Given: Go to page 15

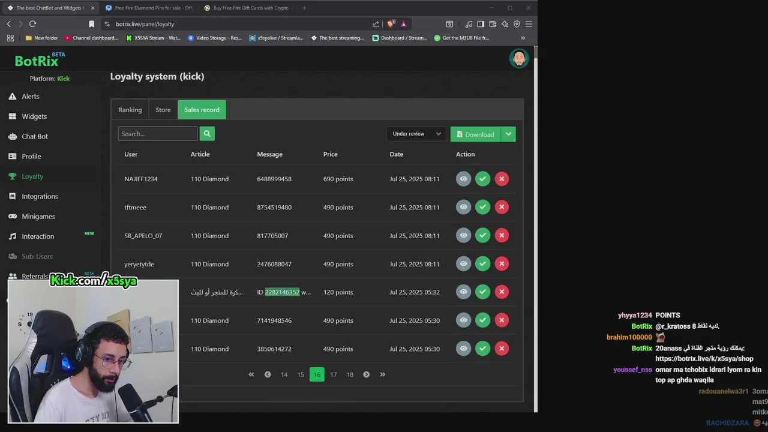Looking at the screenshot, I should 301,374.
